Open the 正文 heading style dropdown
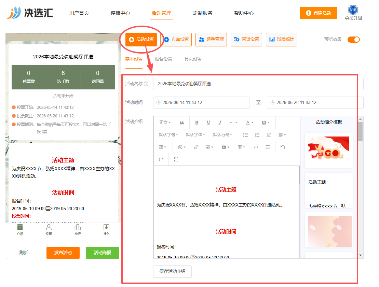 click(x=165, y=123)
